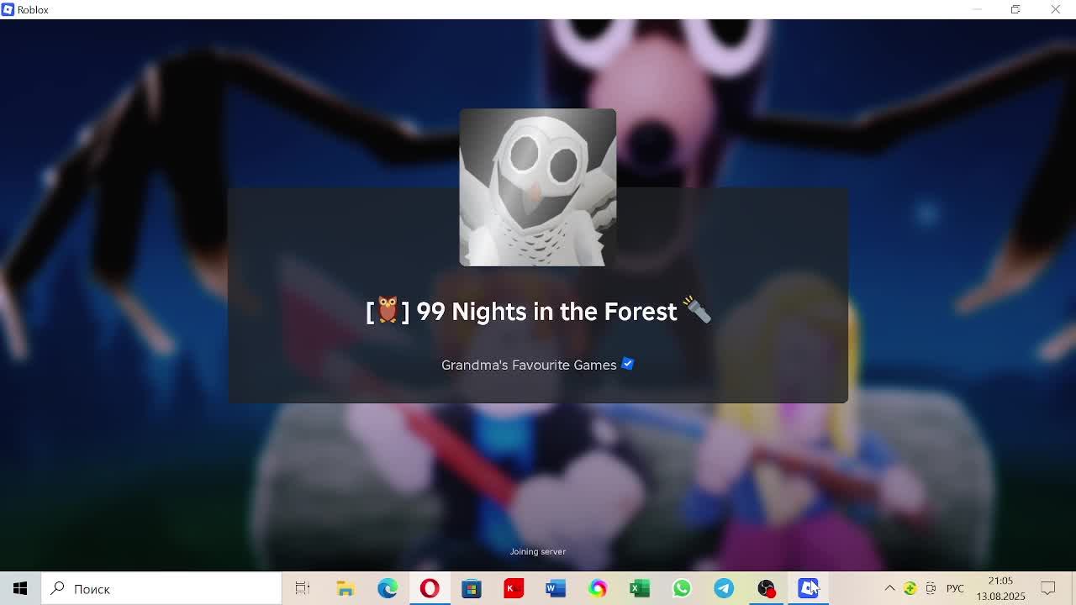Click the owl game thumbnail image
This screenshot has width=1076, height=605.
point(537,187)
